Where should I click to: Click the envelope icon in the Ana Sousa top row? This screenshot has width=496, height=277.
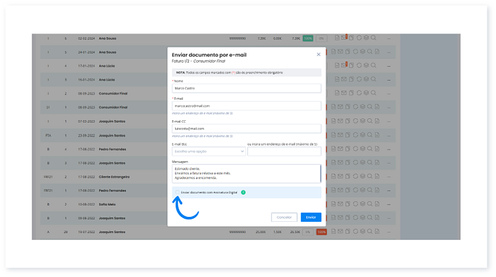click(342, 38)
